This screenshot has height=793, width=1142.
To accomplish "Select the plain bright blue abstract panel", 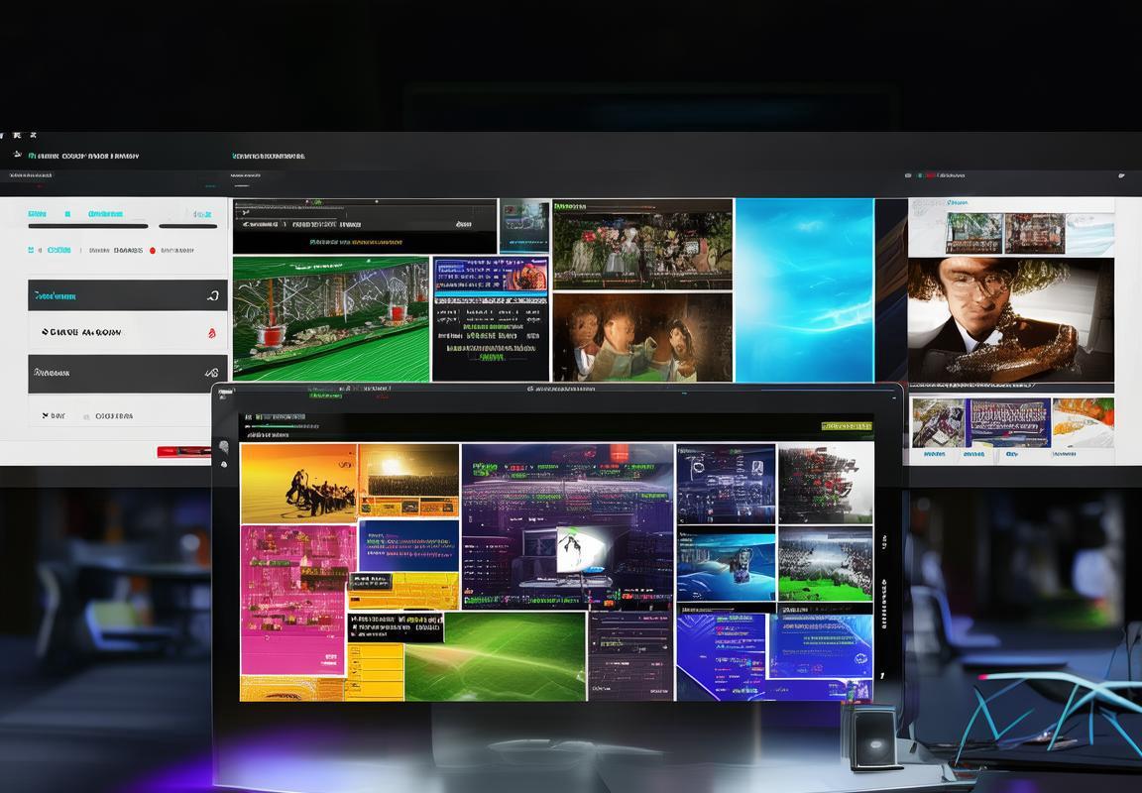I will coord(805,289).
